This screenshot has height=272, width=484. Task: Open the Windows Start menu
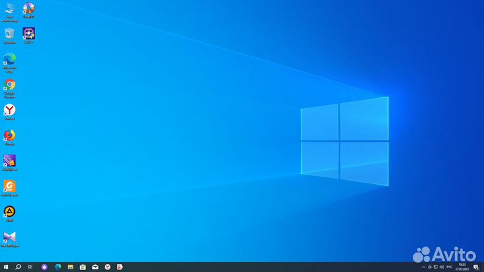(6, 267)
